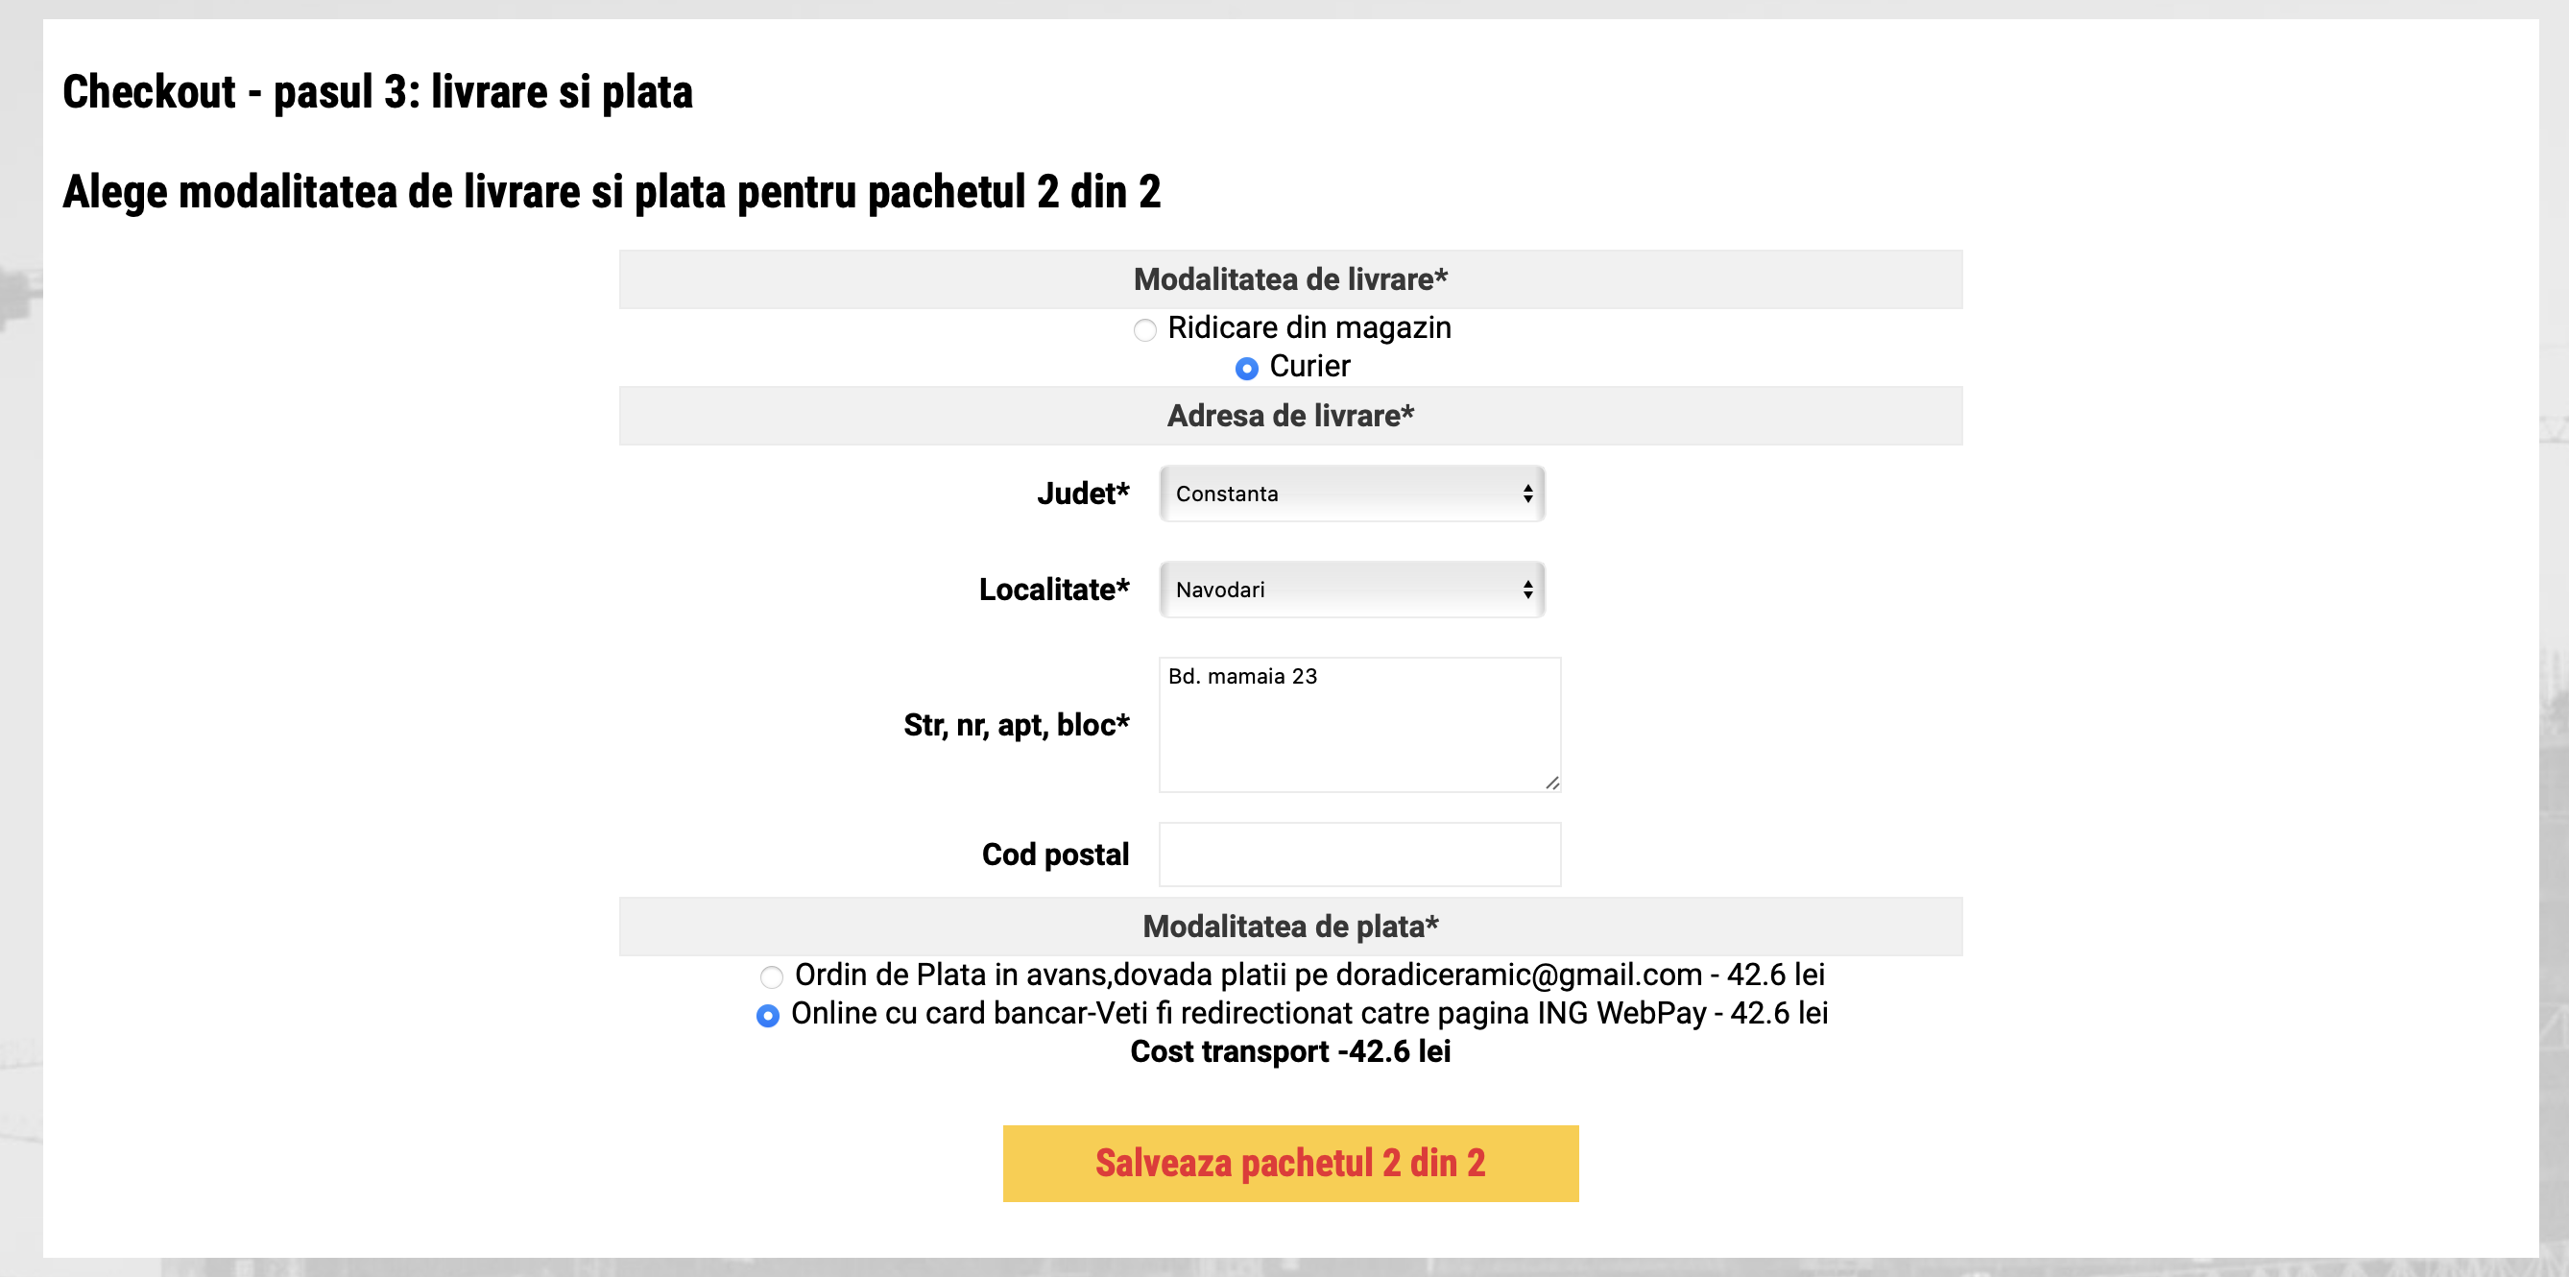Open the Judet dropdown showing Constanta
This screenshot has width=2569, height=1277.
coord(1336,494)
